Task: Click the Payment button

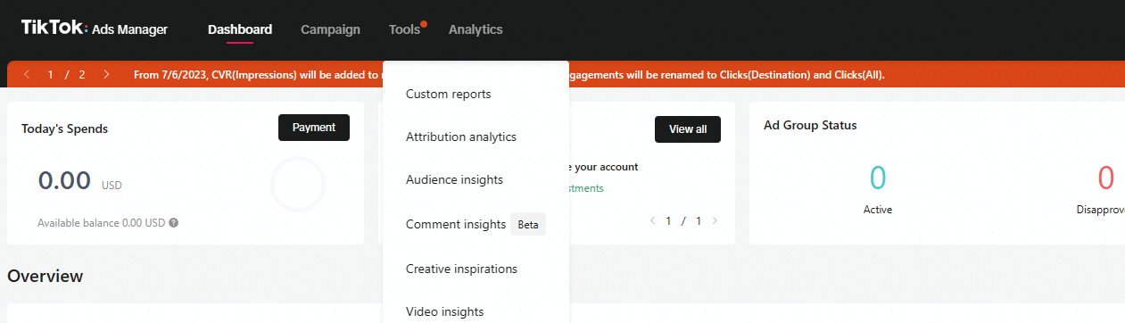Action: 314,128
